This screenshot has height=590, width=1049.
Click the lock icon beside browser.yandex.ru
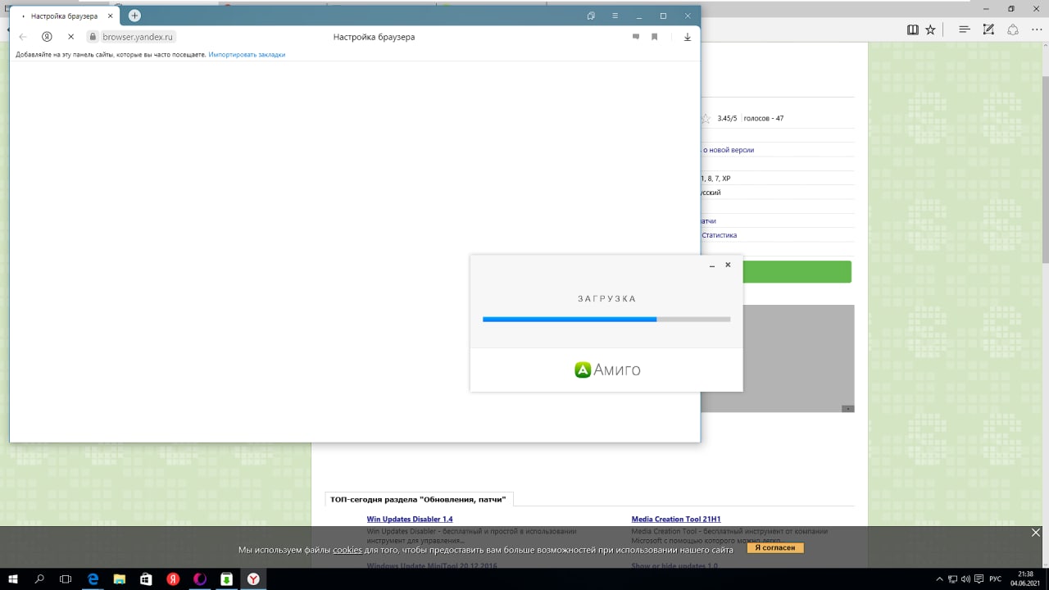93,37
